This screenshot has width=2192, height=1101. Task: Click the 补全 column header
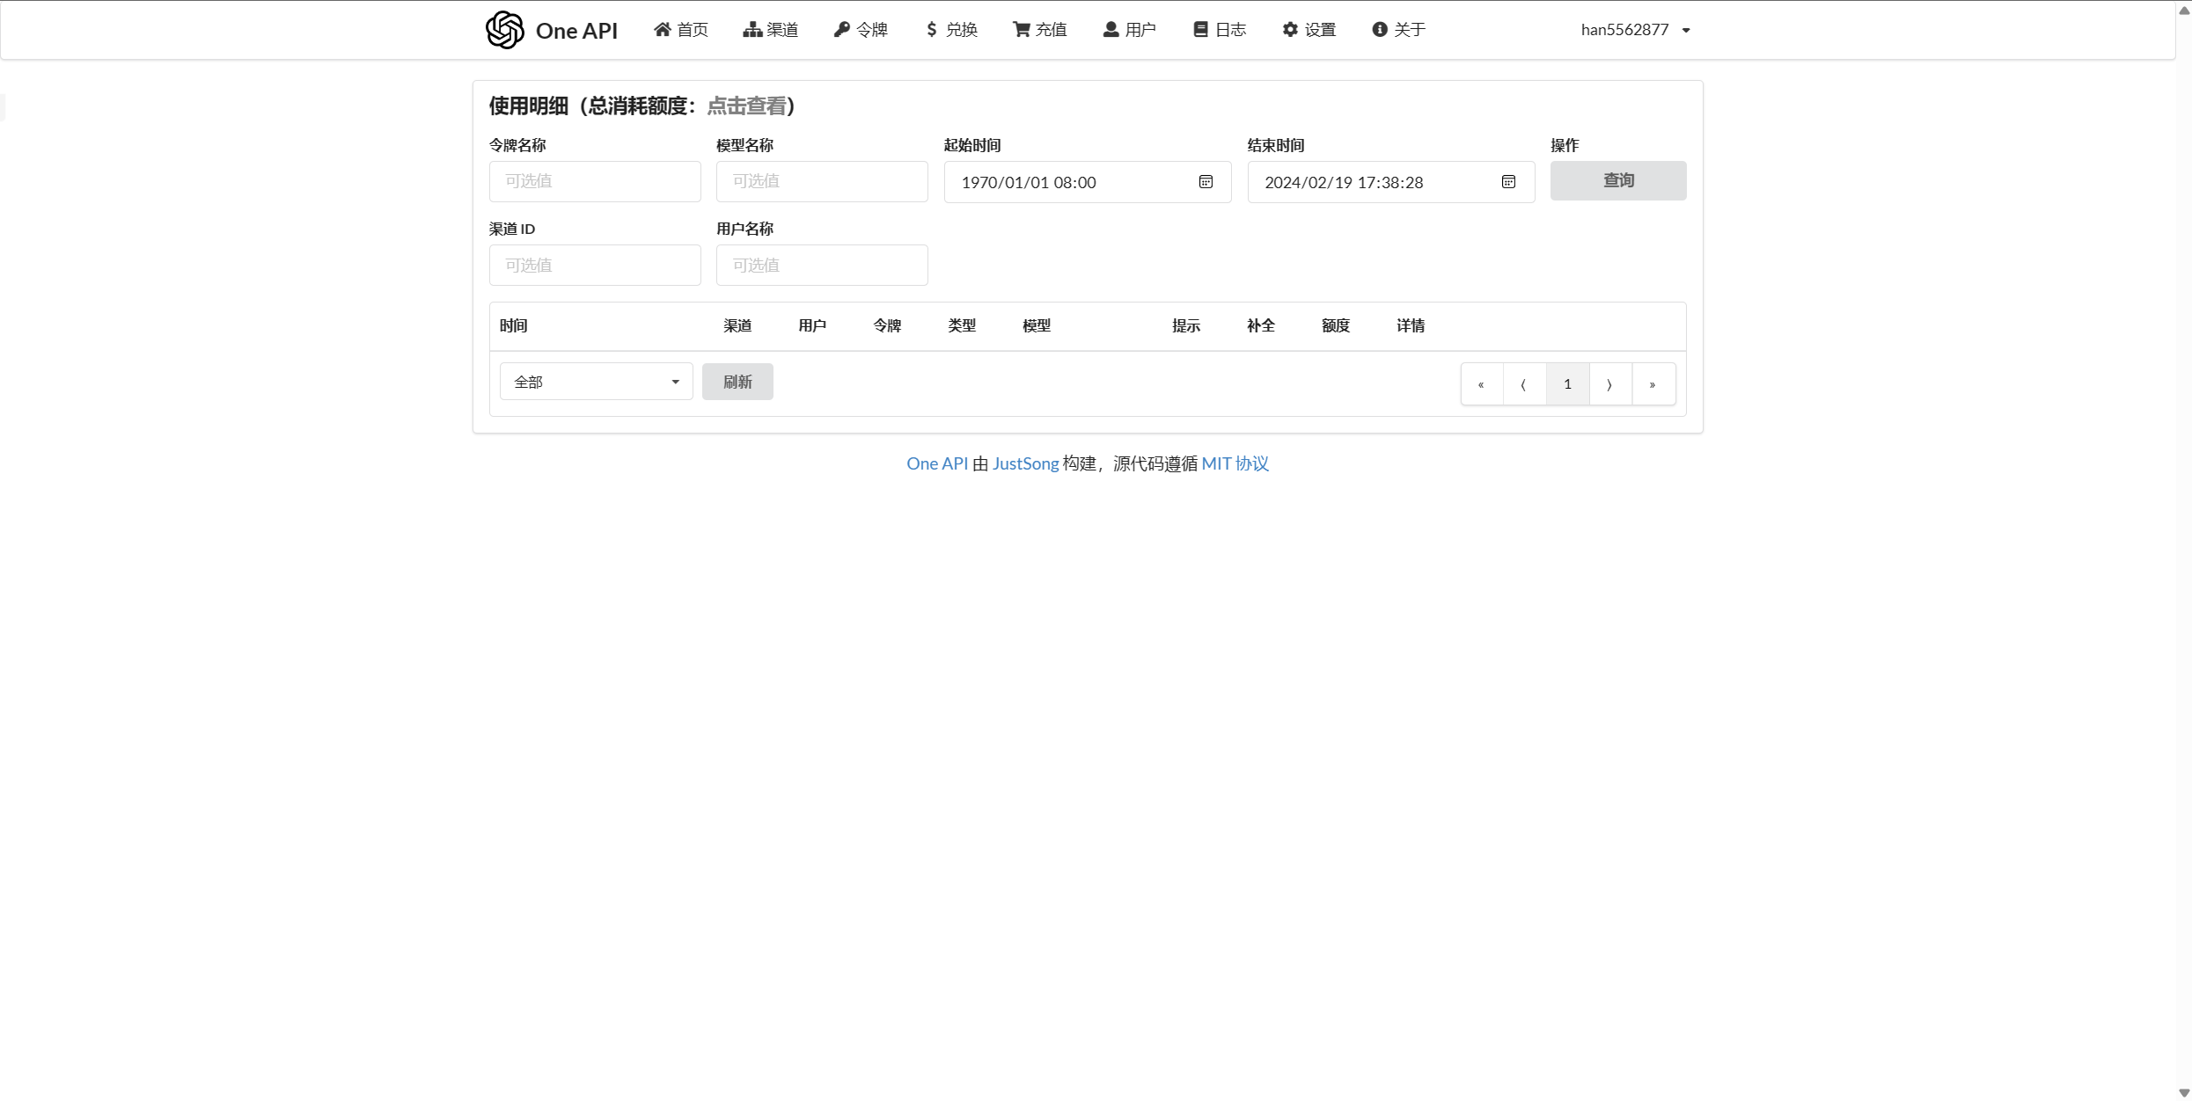click(1261, 326)
